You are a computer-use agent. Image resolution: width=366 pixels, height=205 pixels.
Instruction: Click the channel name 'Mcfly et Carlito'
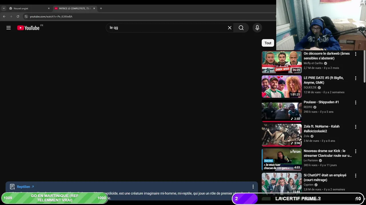point(313,63)
